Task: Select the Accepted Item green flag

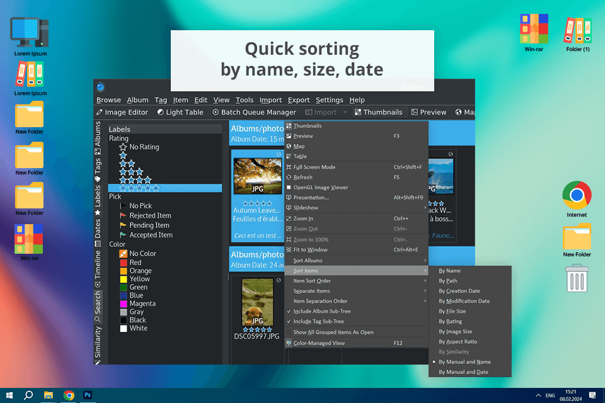Action: pyautogui.click(x=146, y=235)
